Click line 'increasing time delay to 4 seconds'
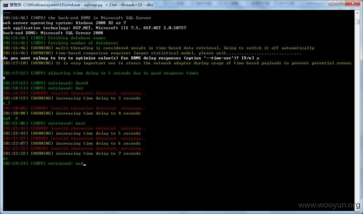Screen dimensions: 363x214 (x=72, y=113)
